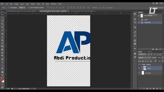Screen dimensions: 164x92
Task: Click the white background color swatch
Action: coord(3,81)
